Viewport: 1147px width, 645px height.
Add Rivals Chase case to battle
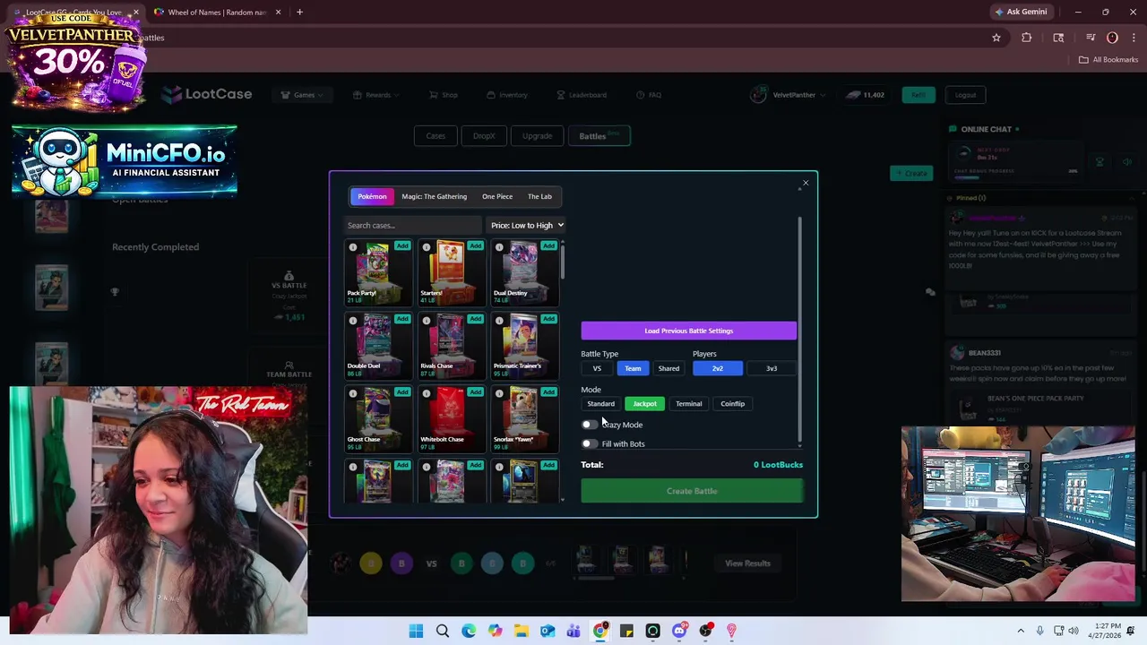click(x=476, y=318)
